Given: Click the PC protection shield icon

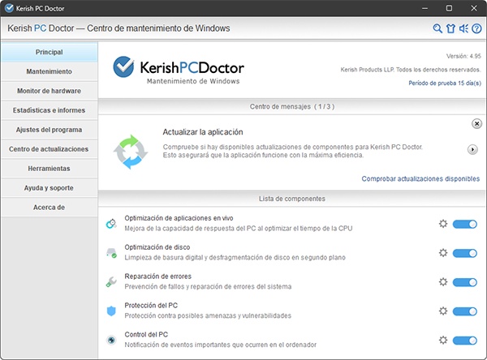Looking at the screenshot, I should coord(111,311).
